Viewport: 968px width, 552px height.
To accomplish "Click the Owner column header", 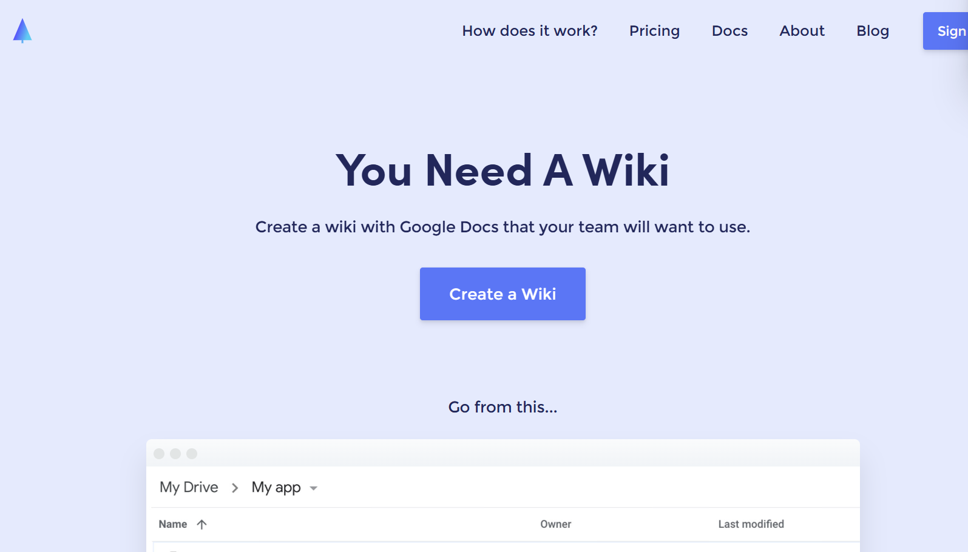I will click(556, 524).
